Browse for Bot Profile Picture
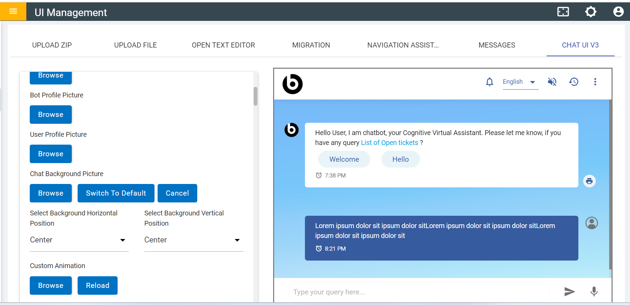The image size is (630, 305). pyautogui.click(x=51, y=115)
